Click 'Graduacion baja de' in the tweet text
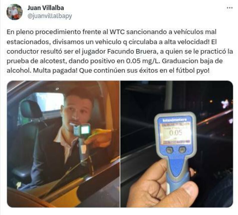 [x=192, y=61]
